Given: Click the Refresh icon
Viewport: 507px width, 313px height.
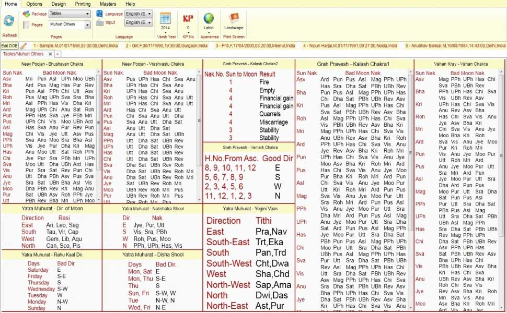Looking at the screenshot, I should tap(9, 21).
